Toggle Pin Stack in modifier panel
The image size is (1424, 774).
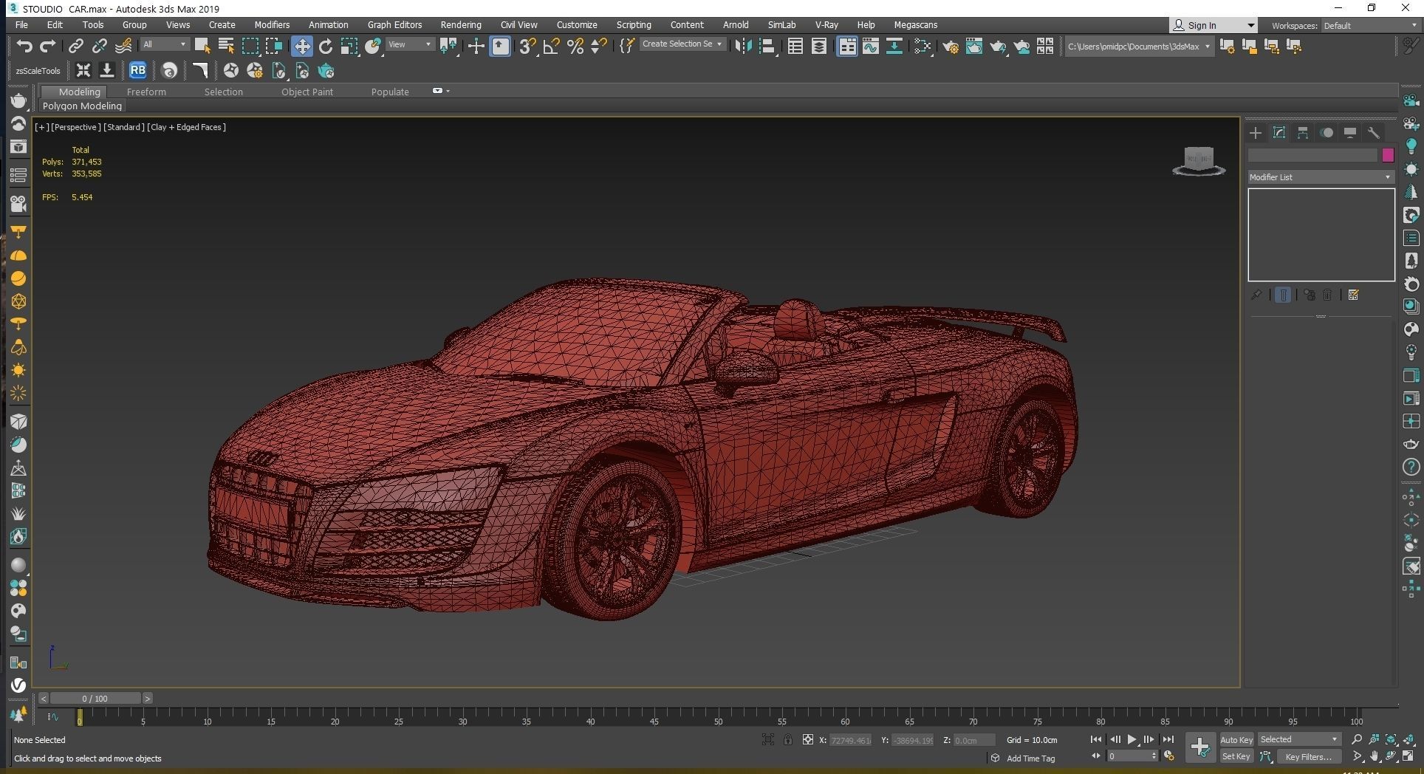(1256, 295)
